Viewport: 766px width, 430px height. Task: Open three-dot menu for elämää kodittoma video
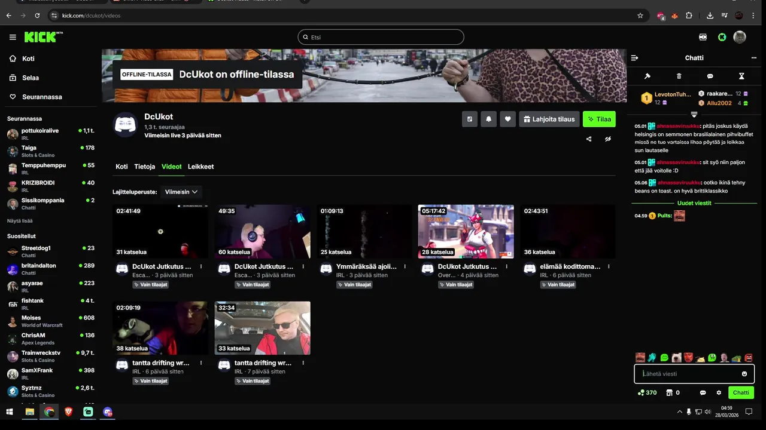[609, 266]
